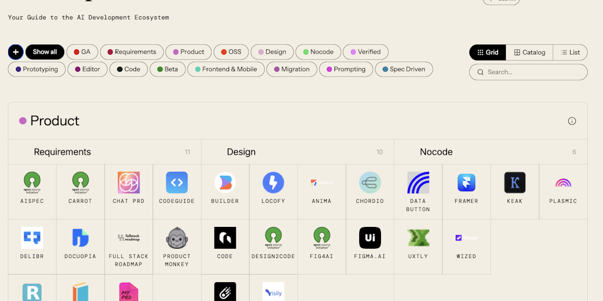Click the plus add-filter button
This screenshot has height=301, width=603.
(x=16, y=52)
